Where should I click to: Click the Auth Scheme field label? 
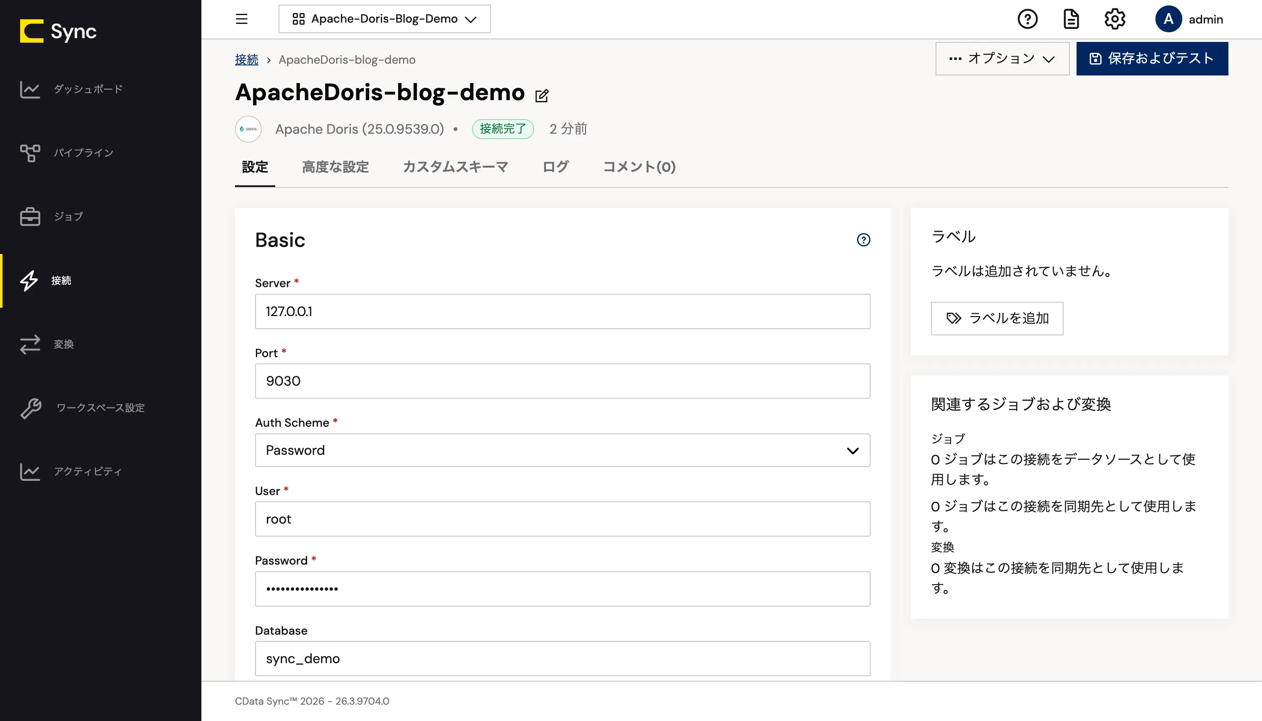(292, 423)
